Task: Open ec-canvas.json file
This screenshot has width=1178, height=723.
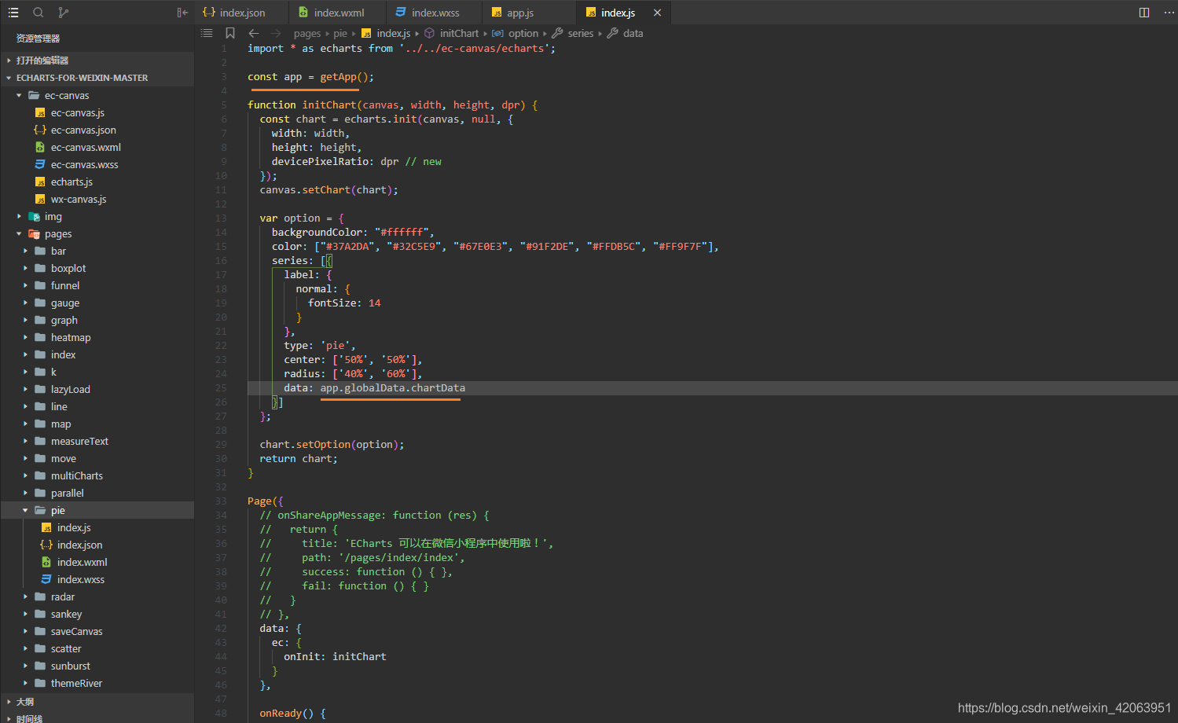Action: pos(97,130)
